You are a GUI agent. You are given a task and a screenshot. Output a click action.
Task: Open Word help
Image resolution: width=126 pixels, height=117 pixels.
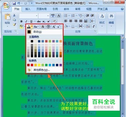(122, 9)
